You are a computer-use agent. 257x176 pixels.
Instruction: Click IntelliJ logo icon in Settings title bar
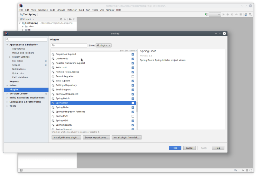coord(6,33)
